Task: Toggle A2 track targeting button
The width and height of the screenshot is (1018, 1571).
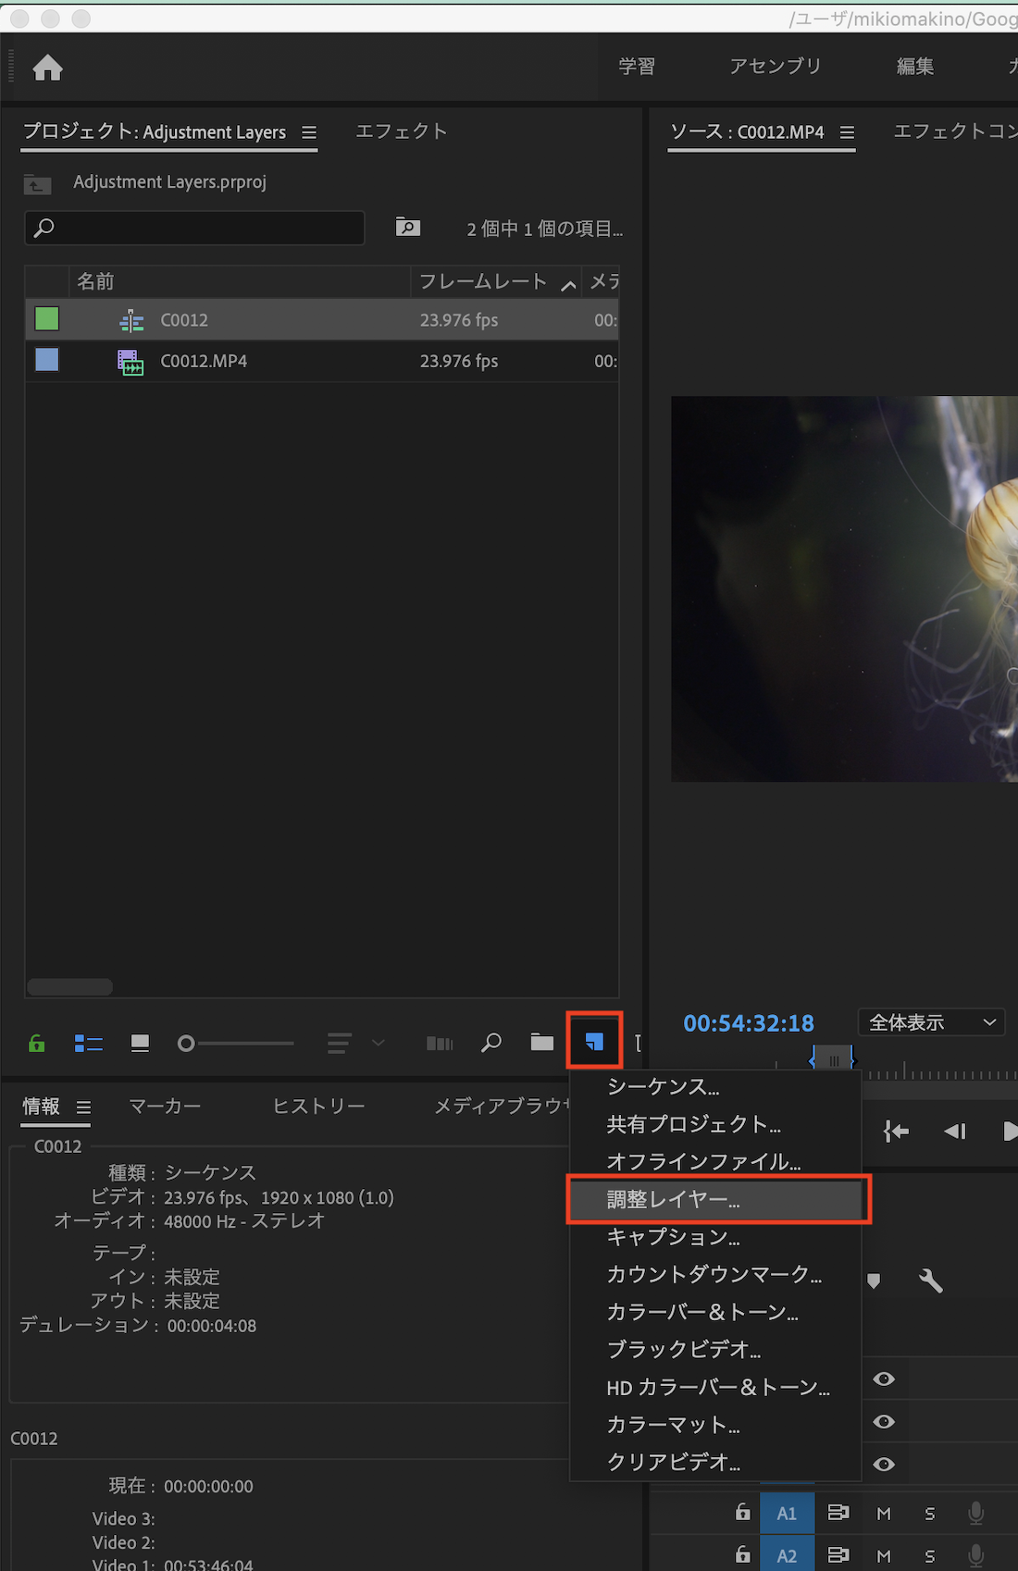Action: [x=788, y=1555]
